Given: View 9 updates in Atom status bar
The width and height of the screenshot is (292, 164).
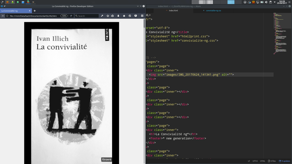Looking at the screenshot, I should pos(284,161).
